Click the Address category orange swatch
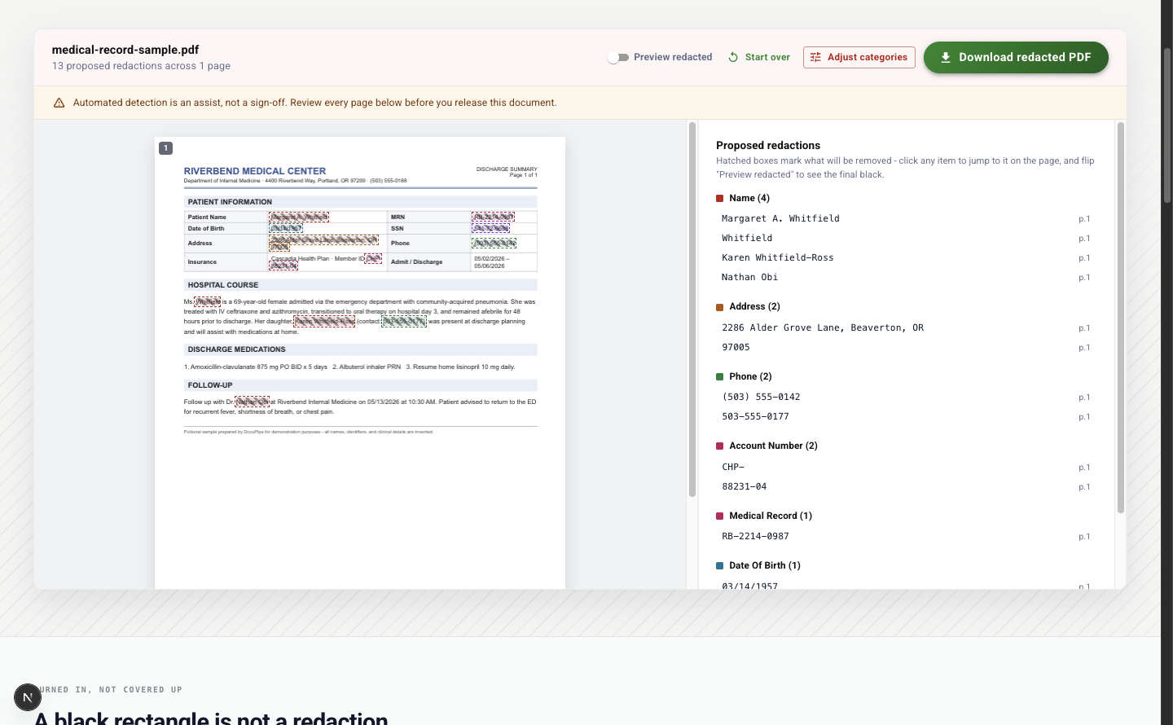Image resolution: width=1173 pixels, height=725 pixels. [x=720, y=307]
